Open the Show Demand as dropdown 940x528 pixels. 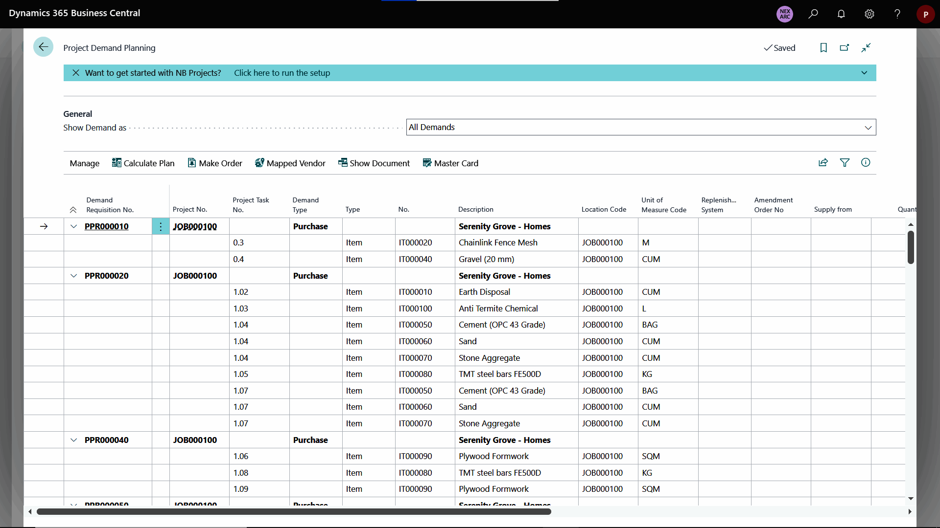click(x=641, y=128)
